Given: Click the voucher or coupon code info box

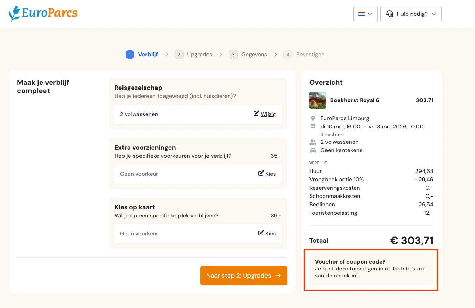Looking at the screenshot, I should click(x=371, y=270).
